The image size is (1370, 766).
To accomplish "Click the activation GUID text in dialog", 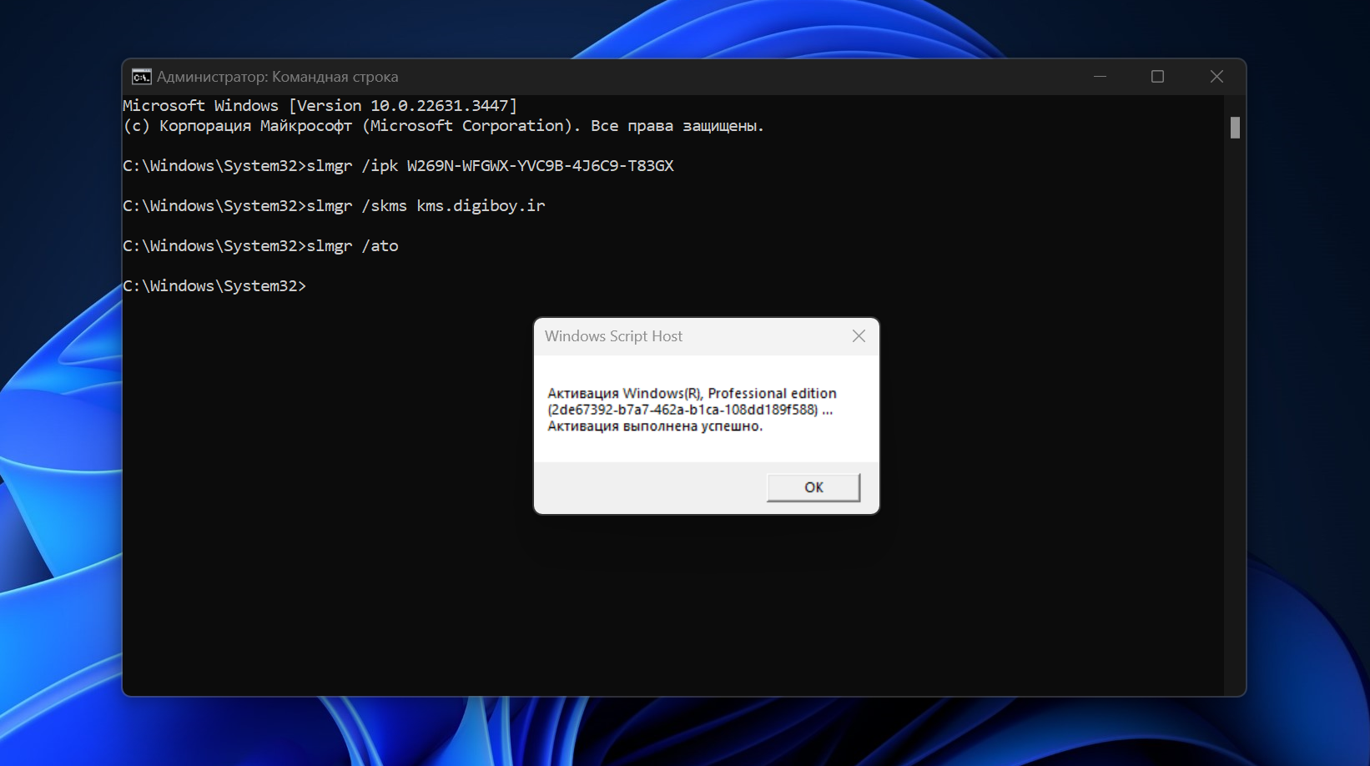I will click(x=683, y=410).
